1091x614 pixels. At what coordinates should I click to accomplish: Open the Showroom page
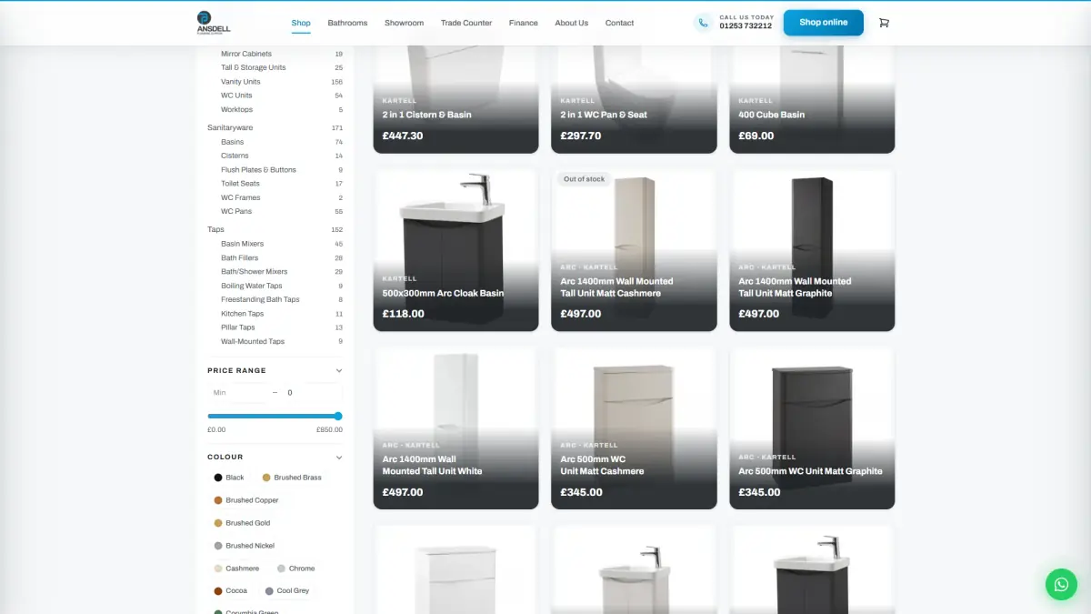404,23
